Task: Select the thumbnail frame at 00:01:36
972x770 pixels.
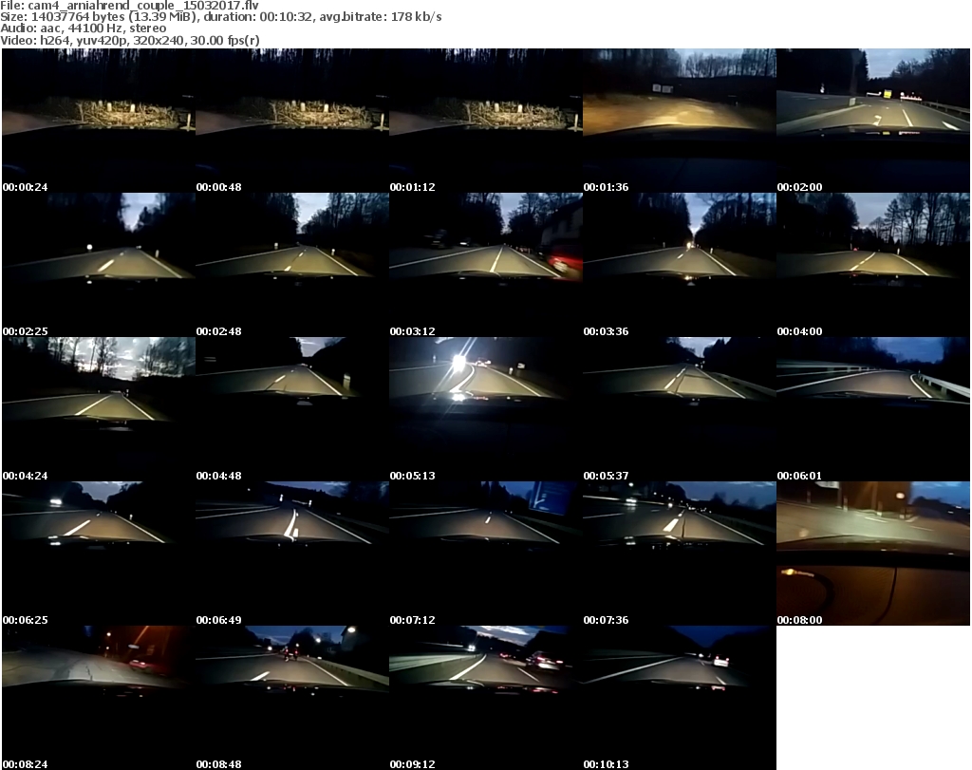Action: (680, 121)
